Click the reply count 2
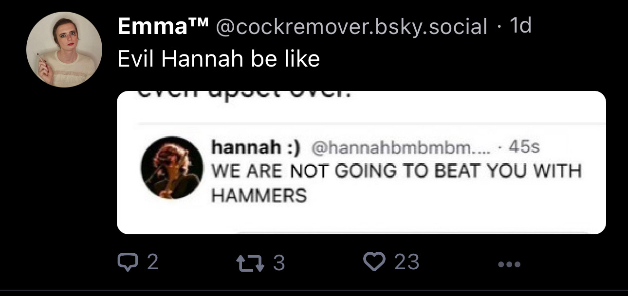The image size is (628, 296). (x=152, y=263)
